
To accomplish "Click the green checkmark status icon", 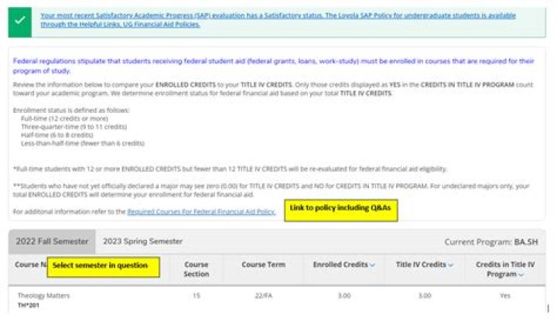I will 19,20.
